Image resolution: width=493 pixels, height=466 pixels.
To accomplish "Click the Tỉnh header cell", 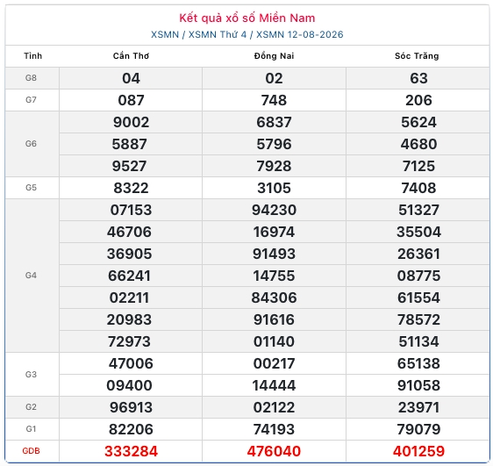I will (x=32, y=55).
